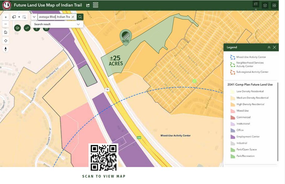Viewport: 285px width, 184px height.
Task: Reset the compass orientation
Action: tap(6, 49)
